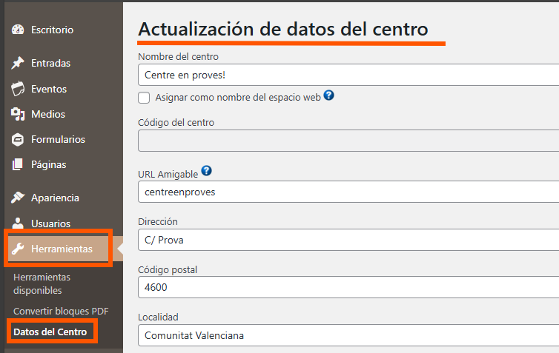
Task: Select 'Datos del Centro' submenu link
Action: click(50, 332)
